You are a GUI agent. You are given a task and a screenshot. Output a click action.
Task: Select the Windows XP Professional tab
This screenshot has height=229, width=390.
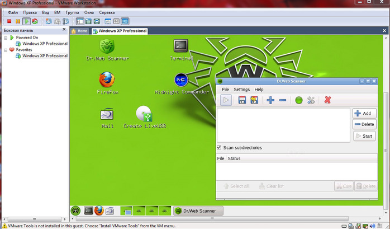pyautogui.click(x=120, y=31)
